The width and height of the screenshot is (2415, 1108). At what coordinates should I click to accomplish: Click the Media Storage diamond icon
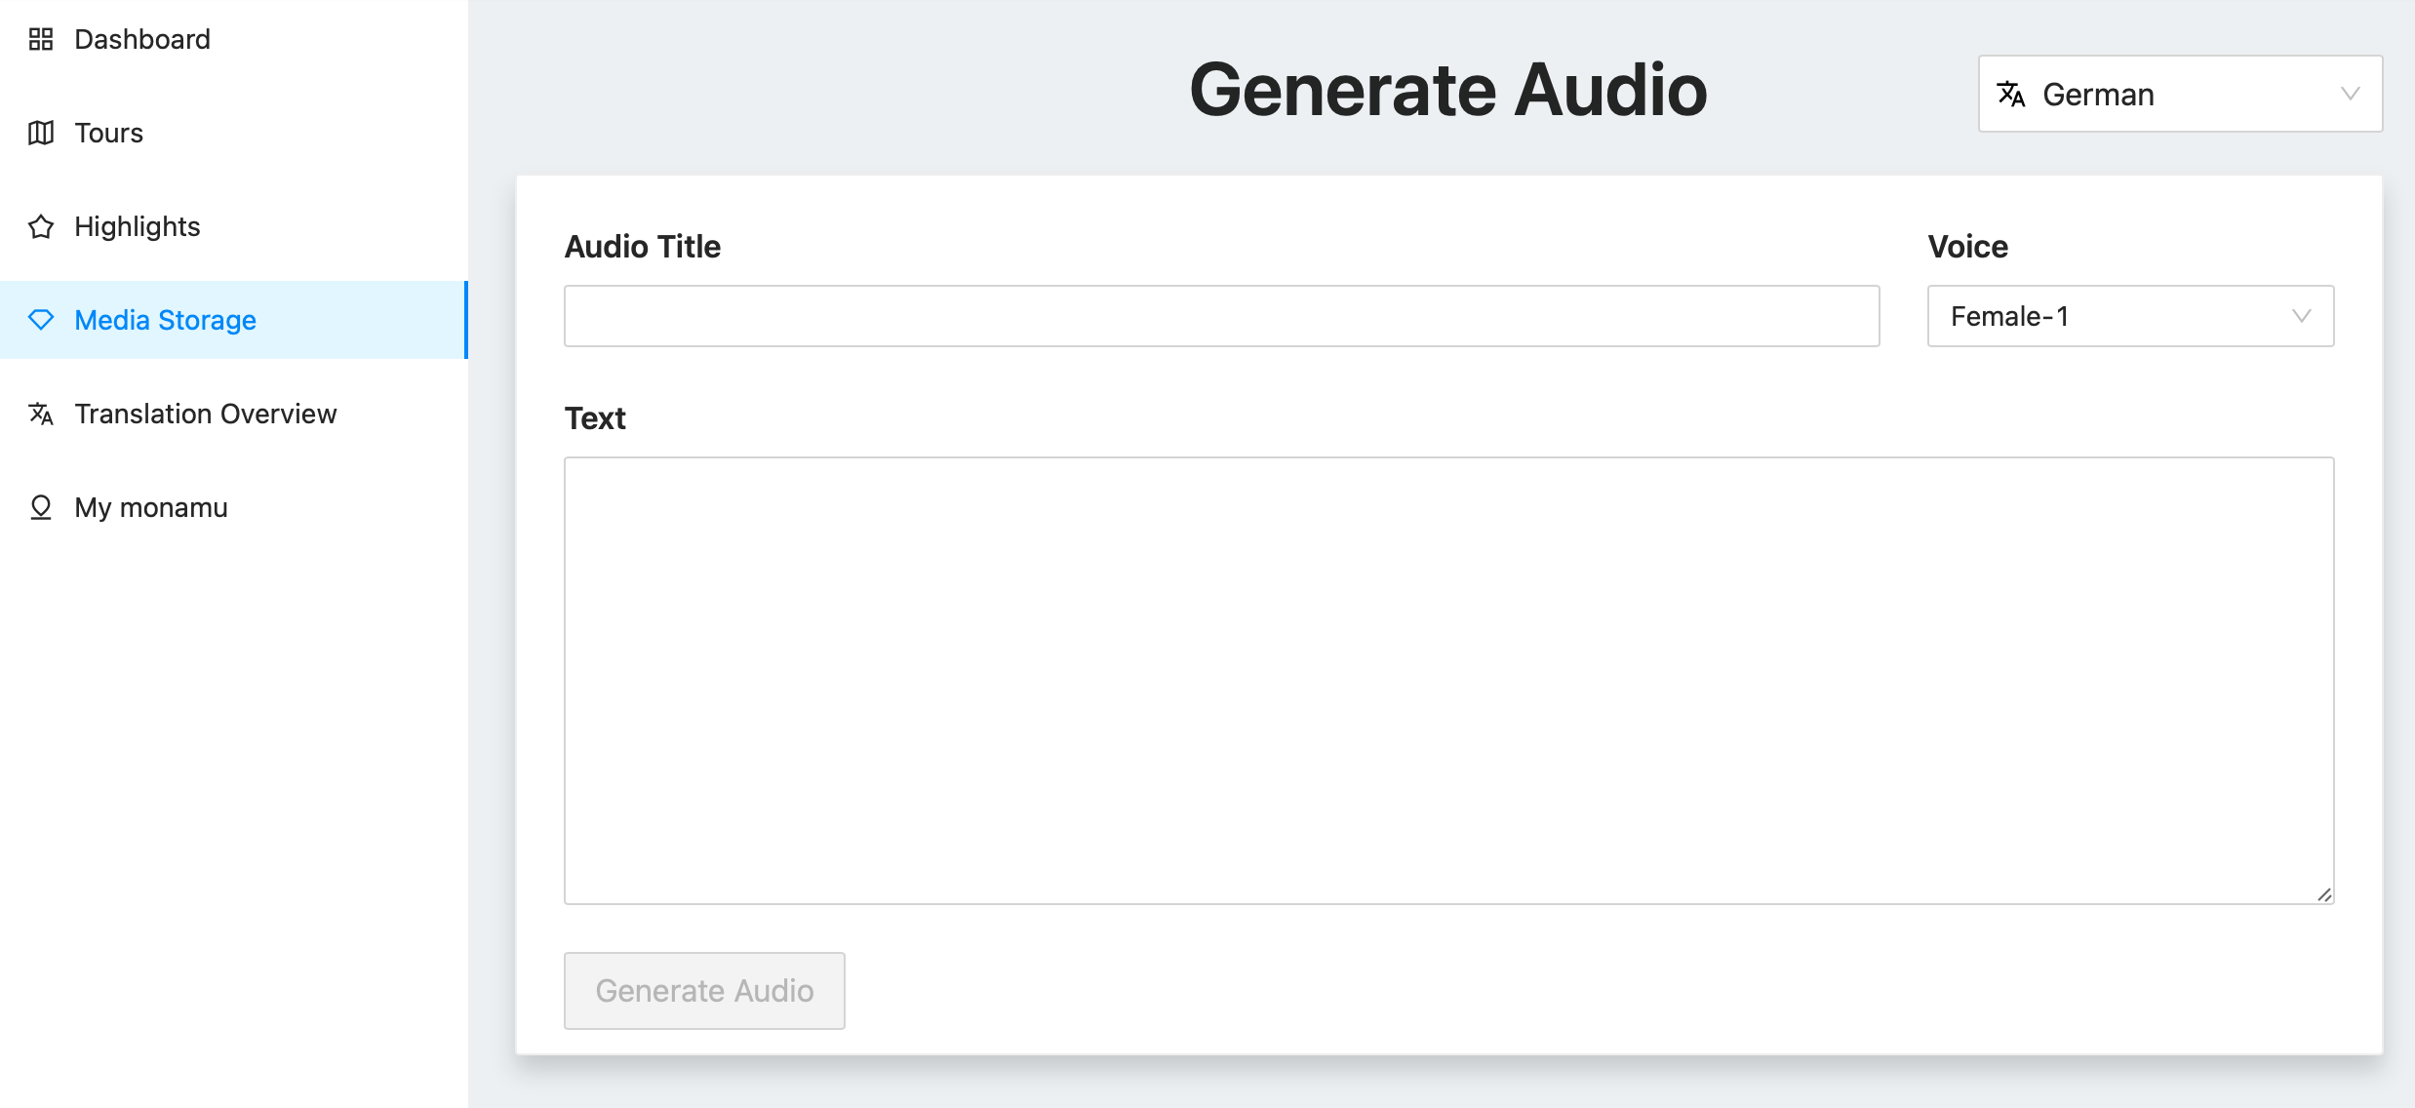41,320
